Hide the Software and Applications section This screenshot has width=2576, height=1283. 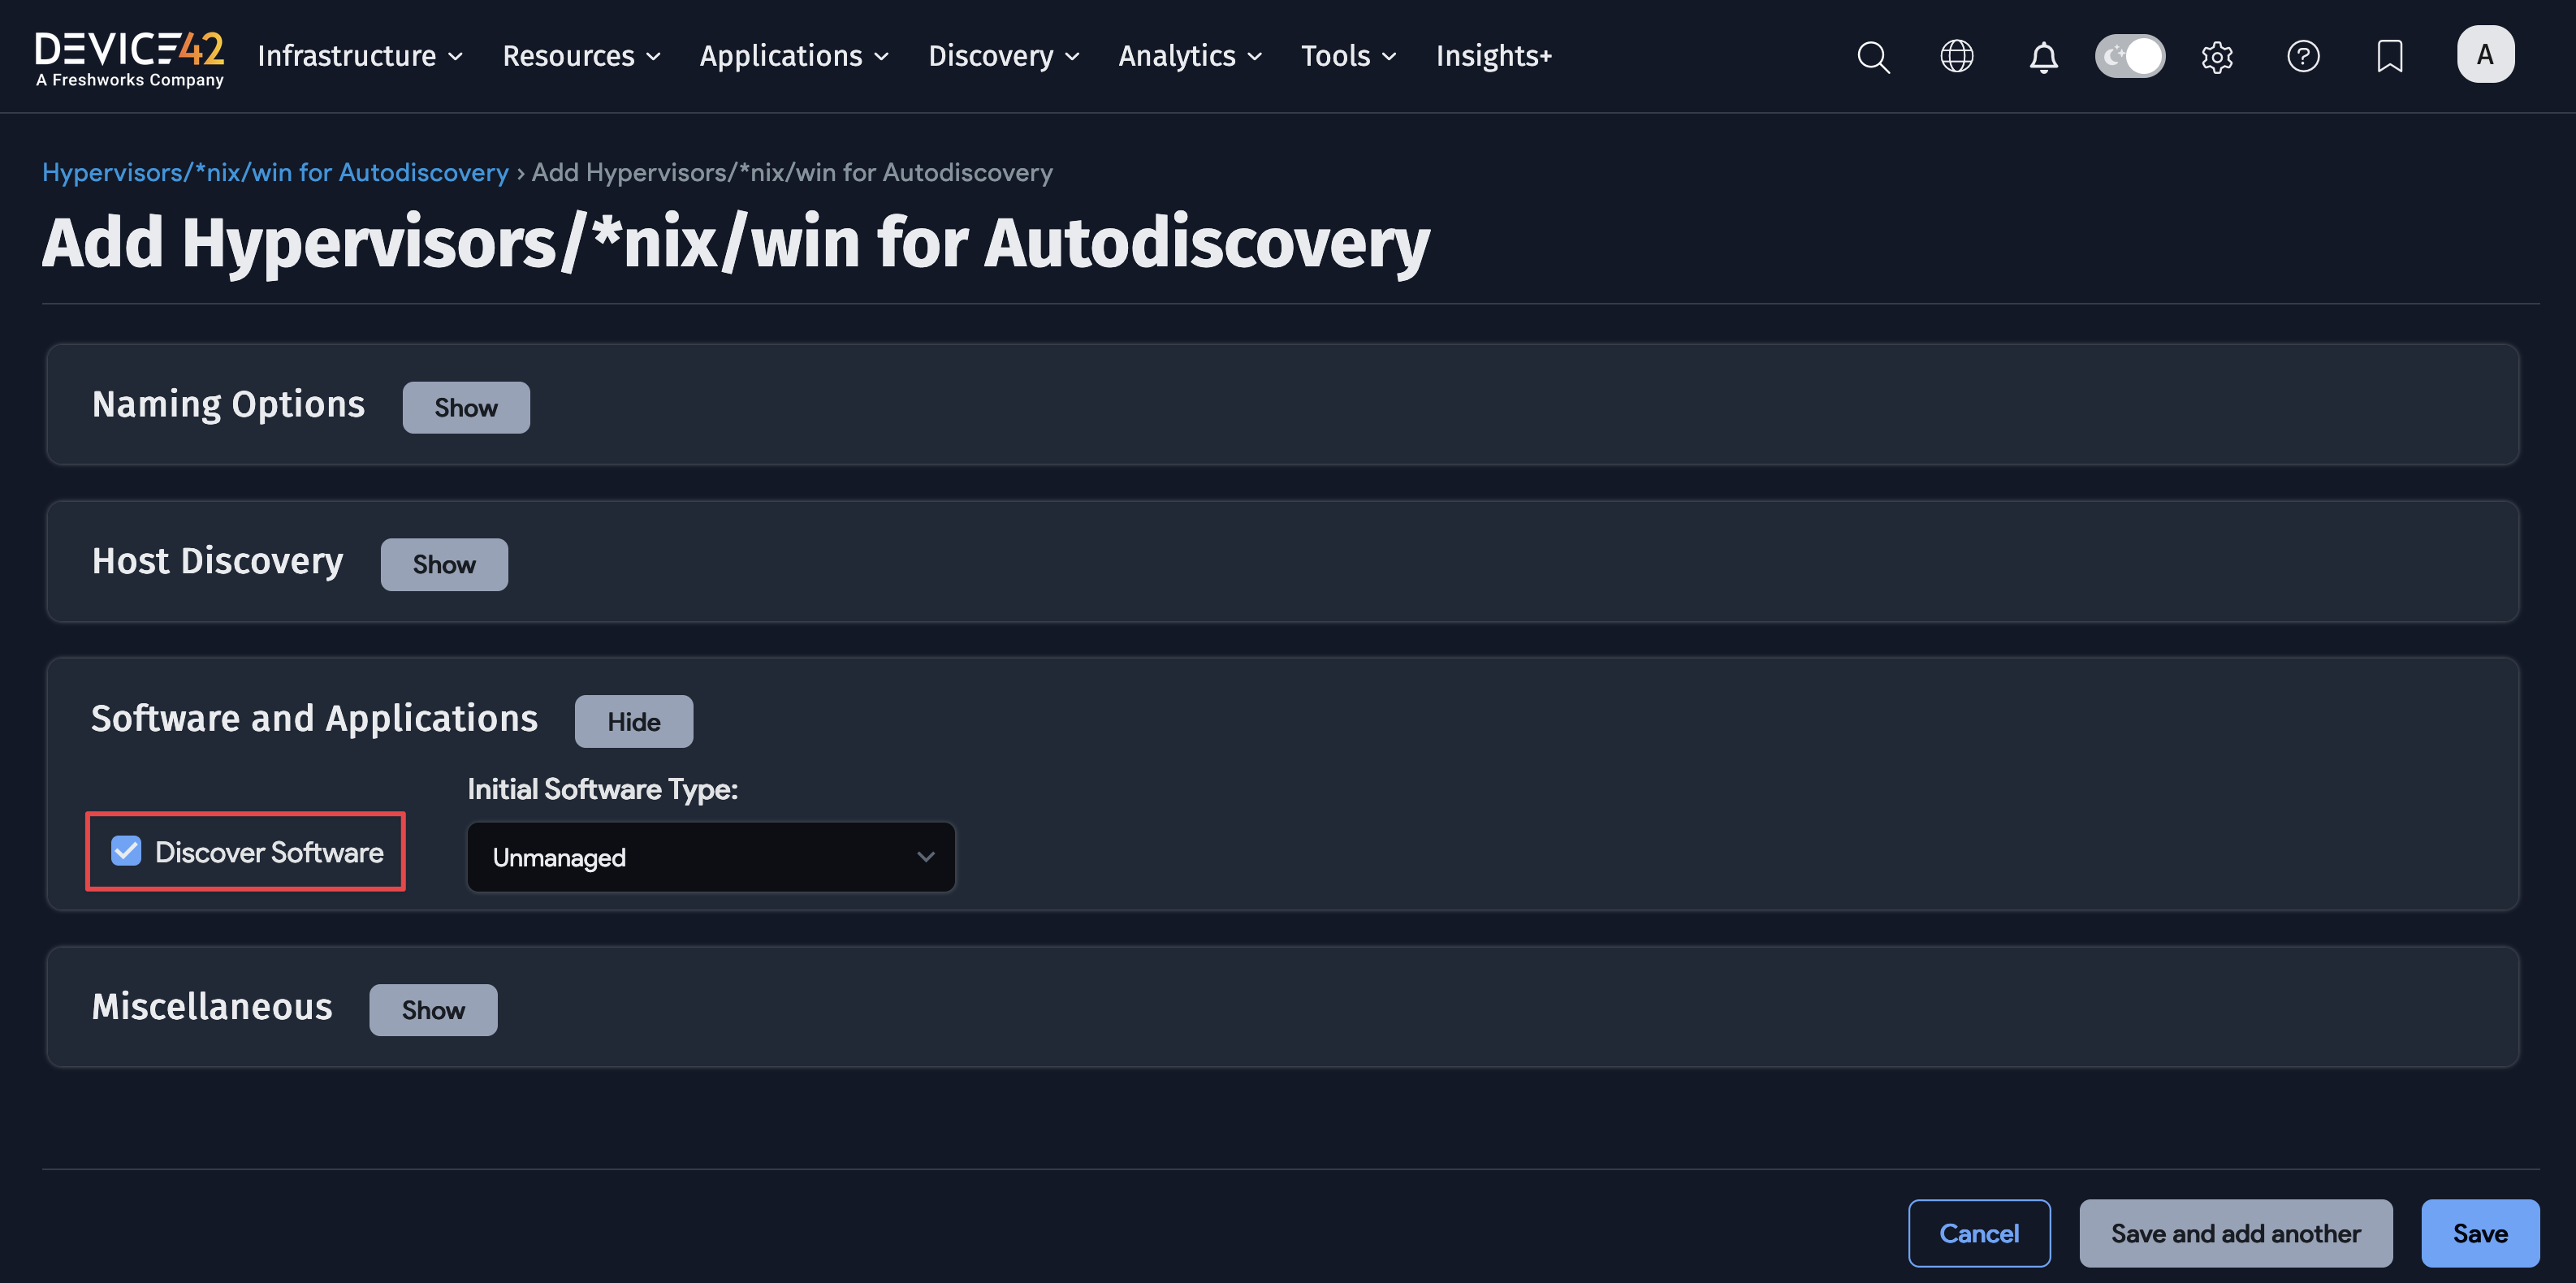(x=633, y=721)
